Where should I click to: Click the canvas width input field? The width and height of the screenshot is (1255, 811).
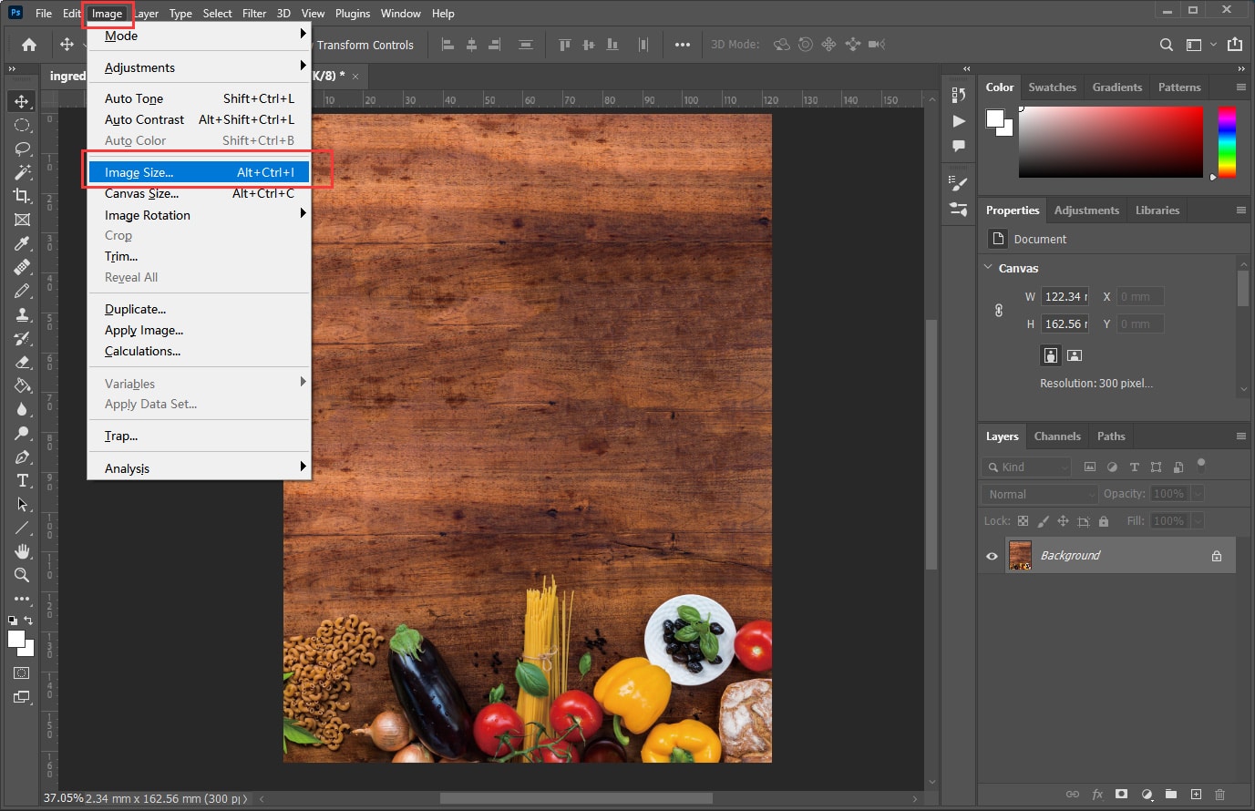[x=1065, y=297]
